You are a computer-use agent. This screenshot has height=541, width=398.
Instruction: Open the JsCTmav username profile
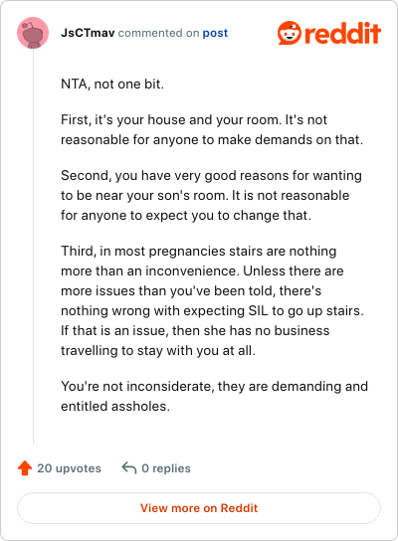88,33
